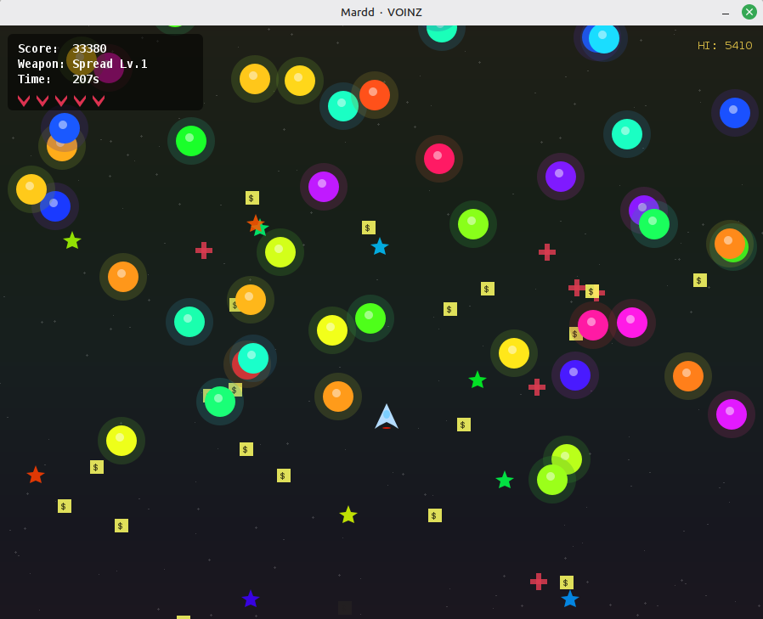Grab the red-orange star near the left edge
Screen dimensions: 763x619
click(x=36, y=476)
